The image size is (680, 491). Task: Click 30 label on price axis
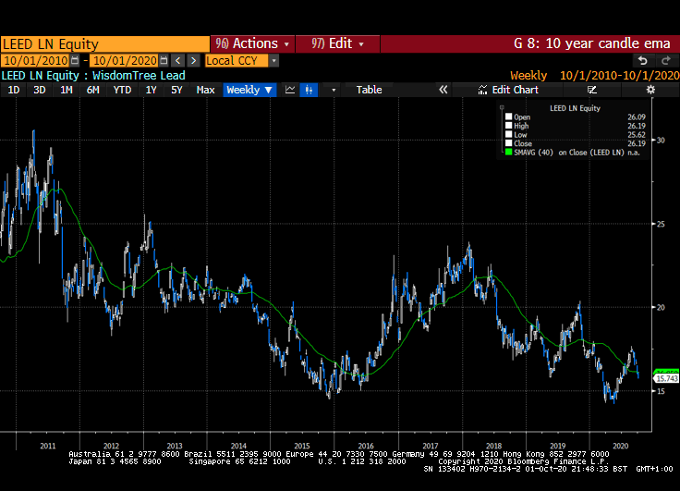pyautogui.click(x=661, y=141)
